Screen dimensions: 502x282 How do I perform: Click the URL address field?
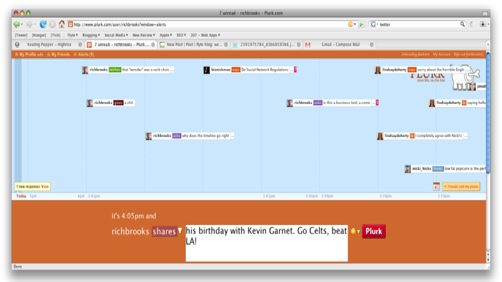tap(210, 24)
